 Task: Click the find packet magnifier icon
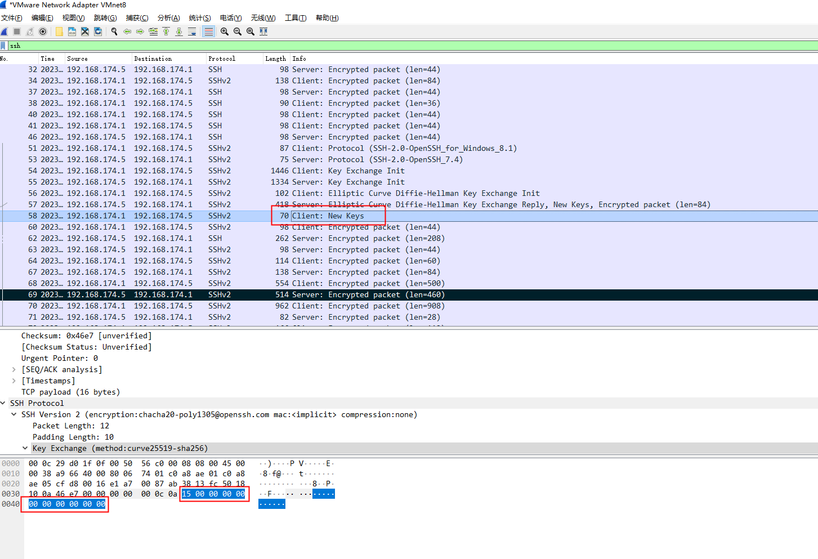coord(114,32)
